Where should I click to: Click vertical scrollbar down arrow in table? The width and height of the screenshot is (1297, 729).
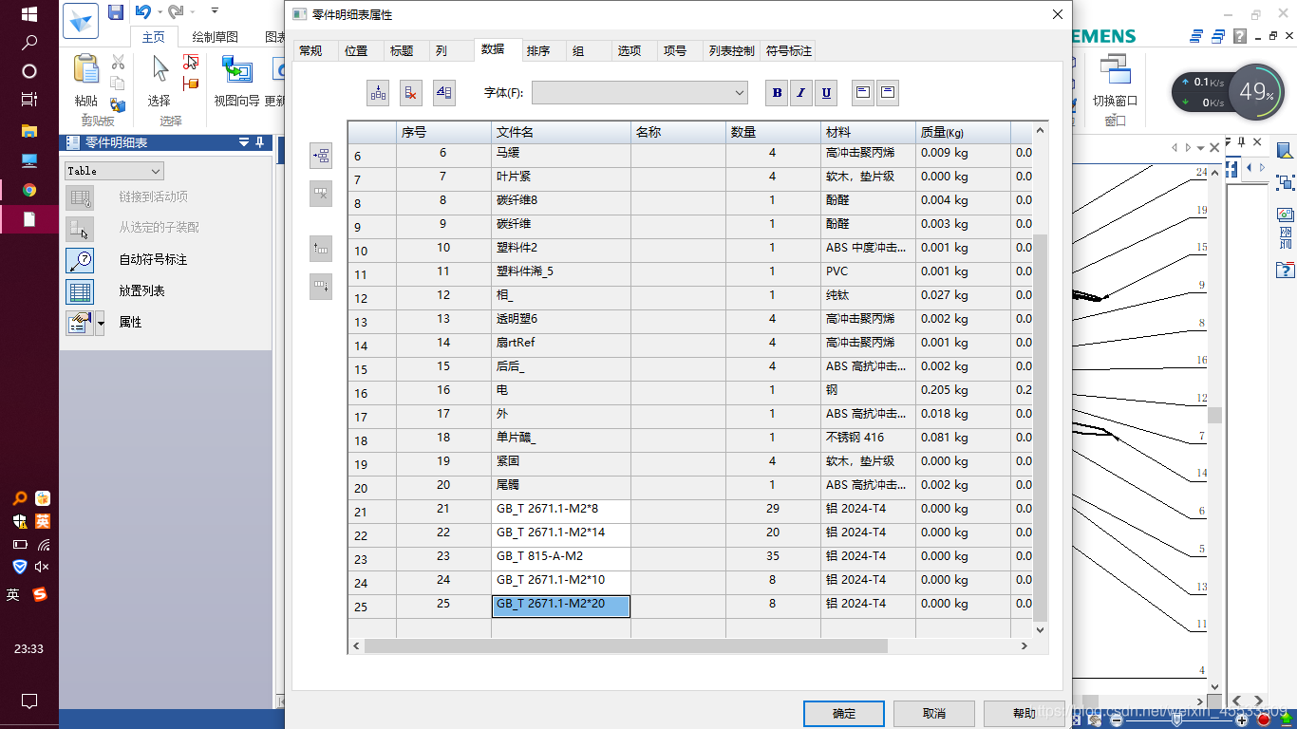pyautogui.click(x=1040, y=629)
